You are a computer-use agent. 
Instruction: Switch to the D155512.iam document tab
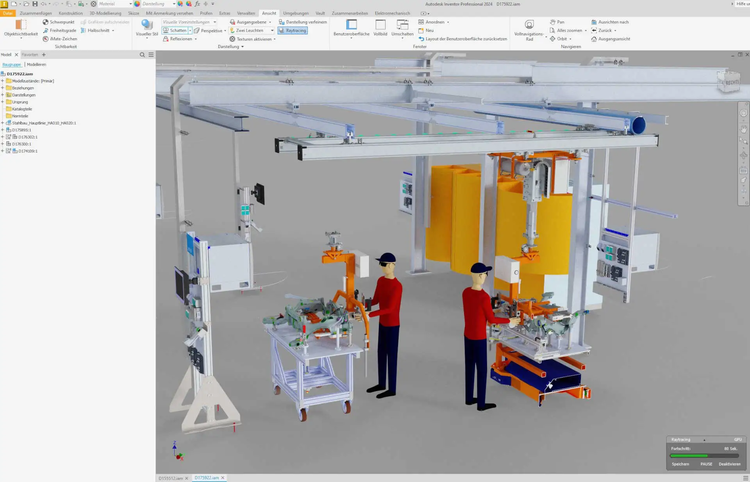[171, 478]
